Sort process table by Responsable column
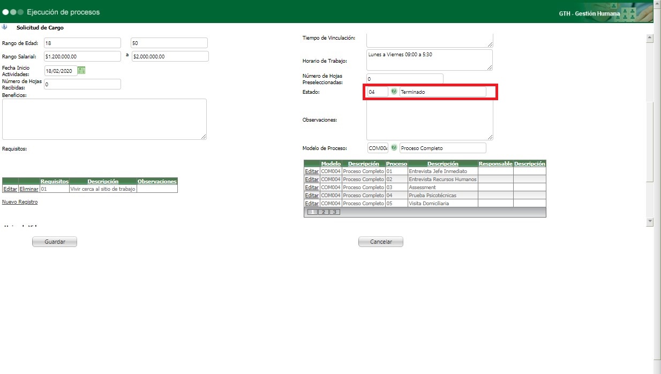This screenshot has width=661, height=374. coord(495,164)
